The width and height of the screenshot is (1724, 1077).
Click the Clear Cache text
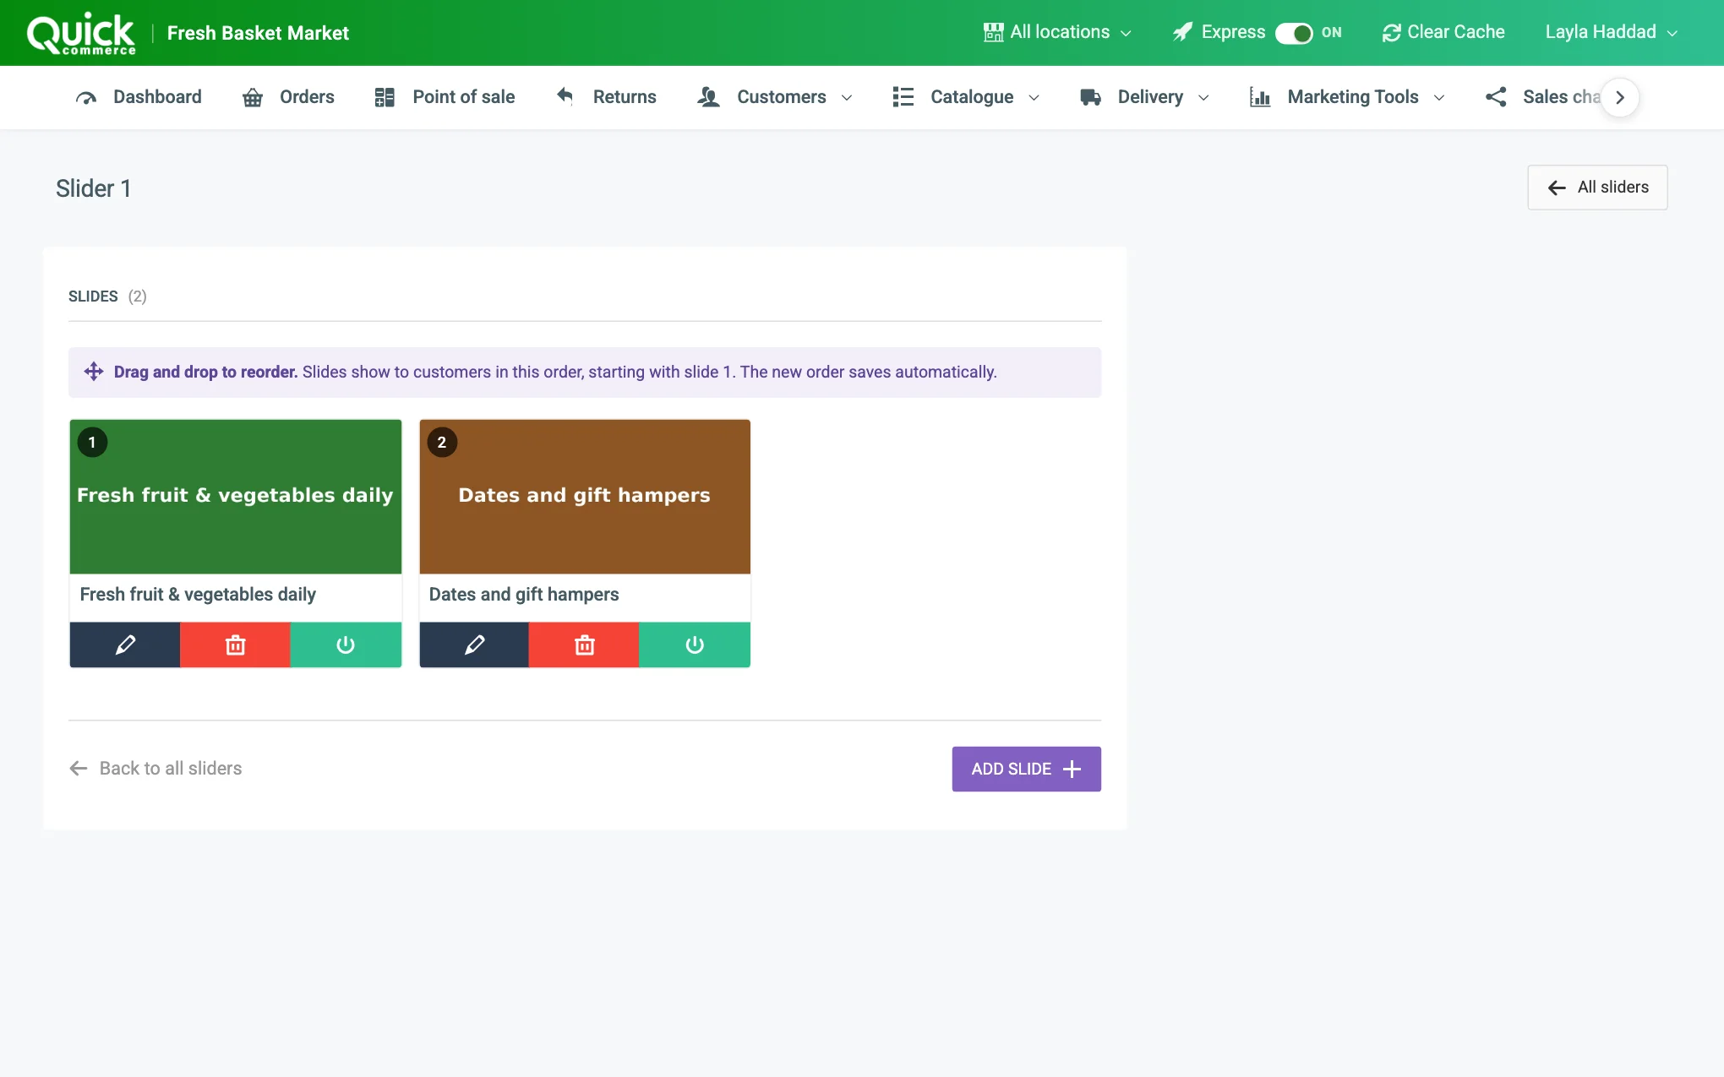click(x=1455, y=33)
